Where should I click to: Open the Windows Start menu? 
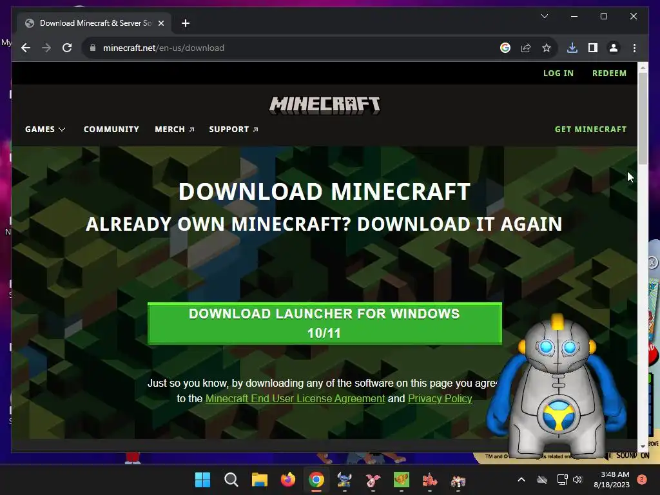click(202, 480)
